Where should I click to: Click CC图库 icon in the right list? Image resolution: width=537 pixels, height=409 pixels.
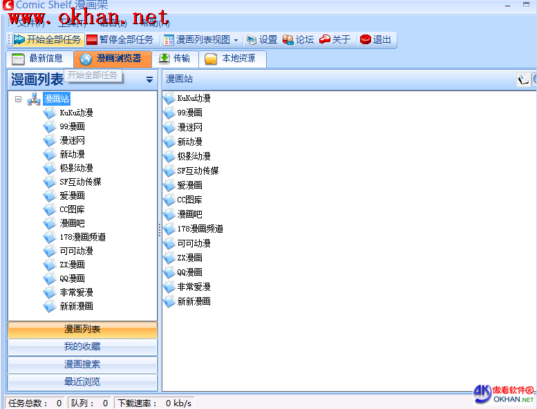[169, 200]
